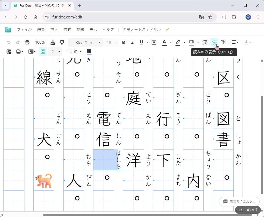
Task: Click the vertical scrollbar thumb
Action: pyautogui.click(x=262, y=145)
